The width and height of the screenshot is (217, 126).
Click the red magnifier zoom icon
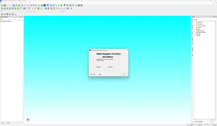pos(73,5)
